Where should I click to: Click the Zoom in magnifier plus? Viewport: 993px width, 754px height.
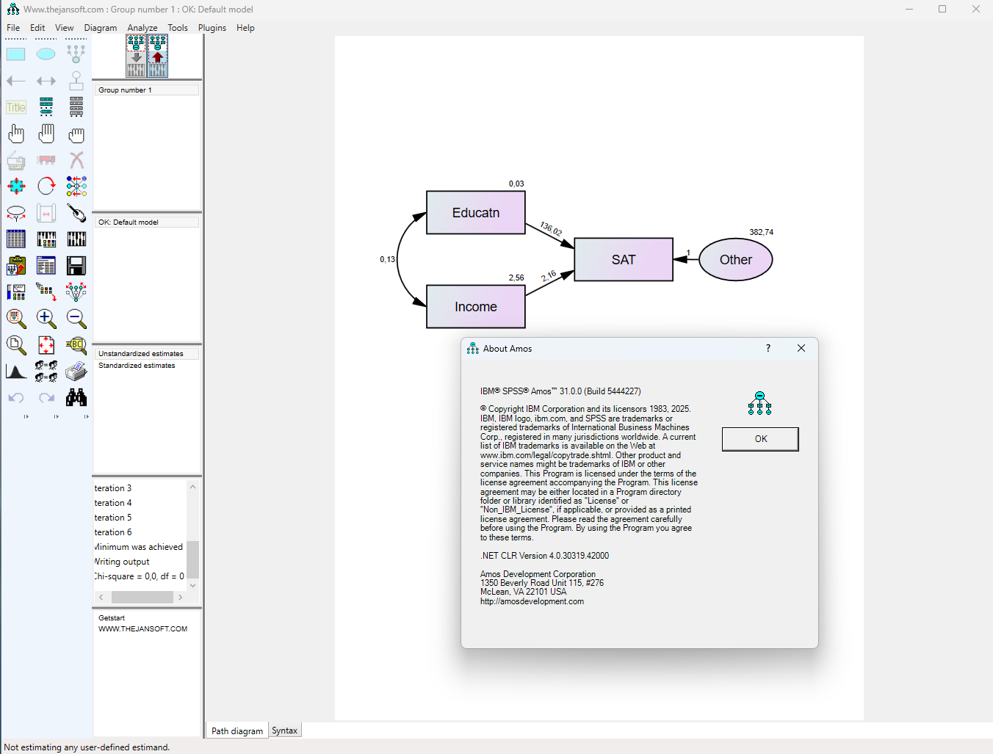coord(46,319)
